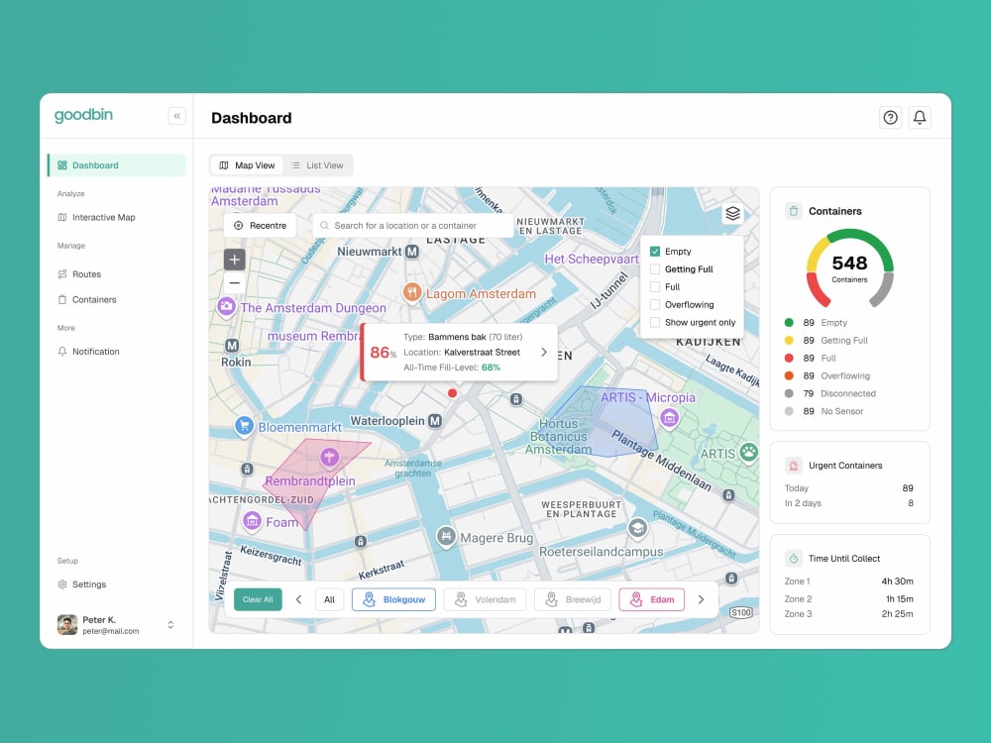Click the magnifier icon in search box
This screenshot has height=743, width=991.
pyautogui.click(x=324, y=226)
